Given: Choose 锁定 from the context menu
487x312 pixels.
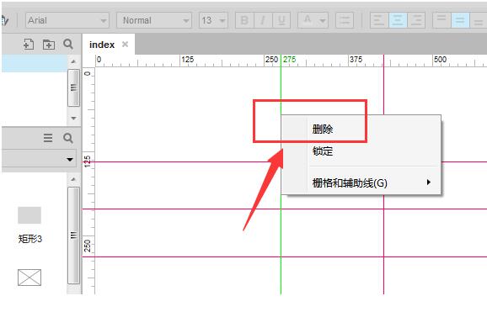Looking at the screenshot, I should pyautogui.click(x=361, y=151).
